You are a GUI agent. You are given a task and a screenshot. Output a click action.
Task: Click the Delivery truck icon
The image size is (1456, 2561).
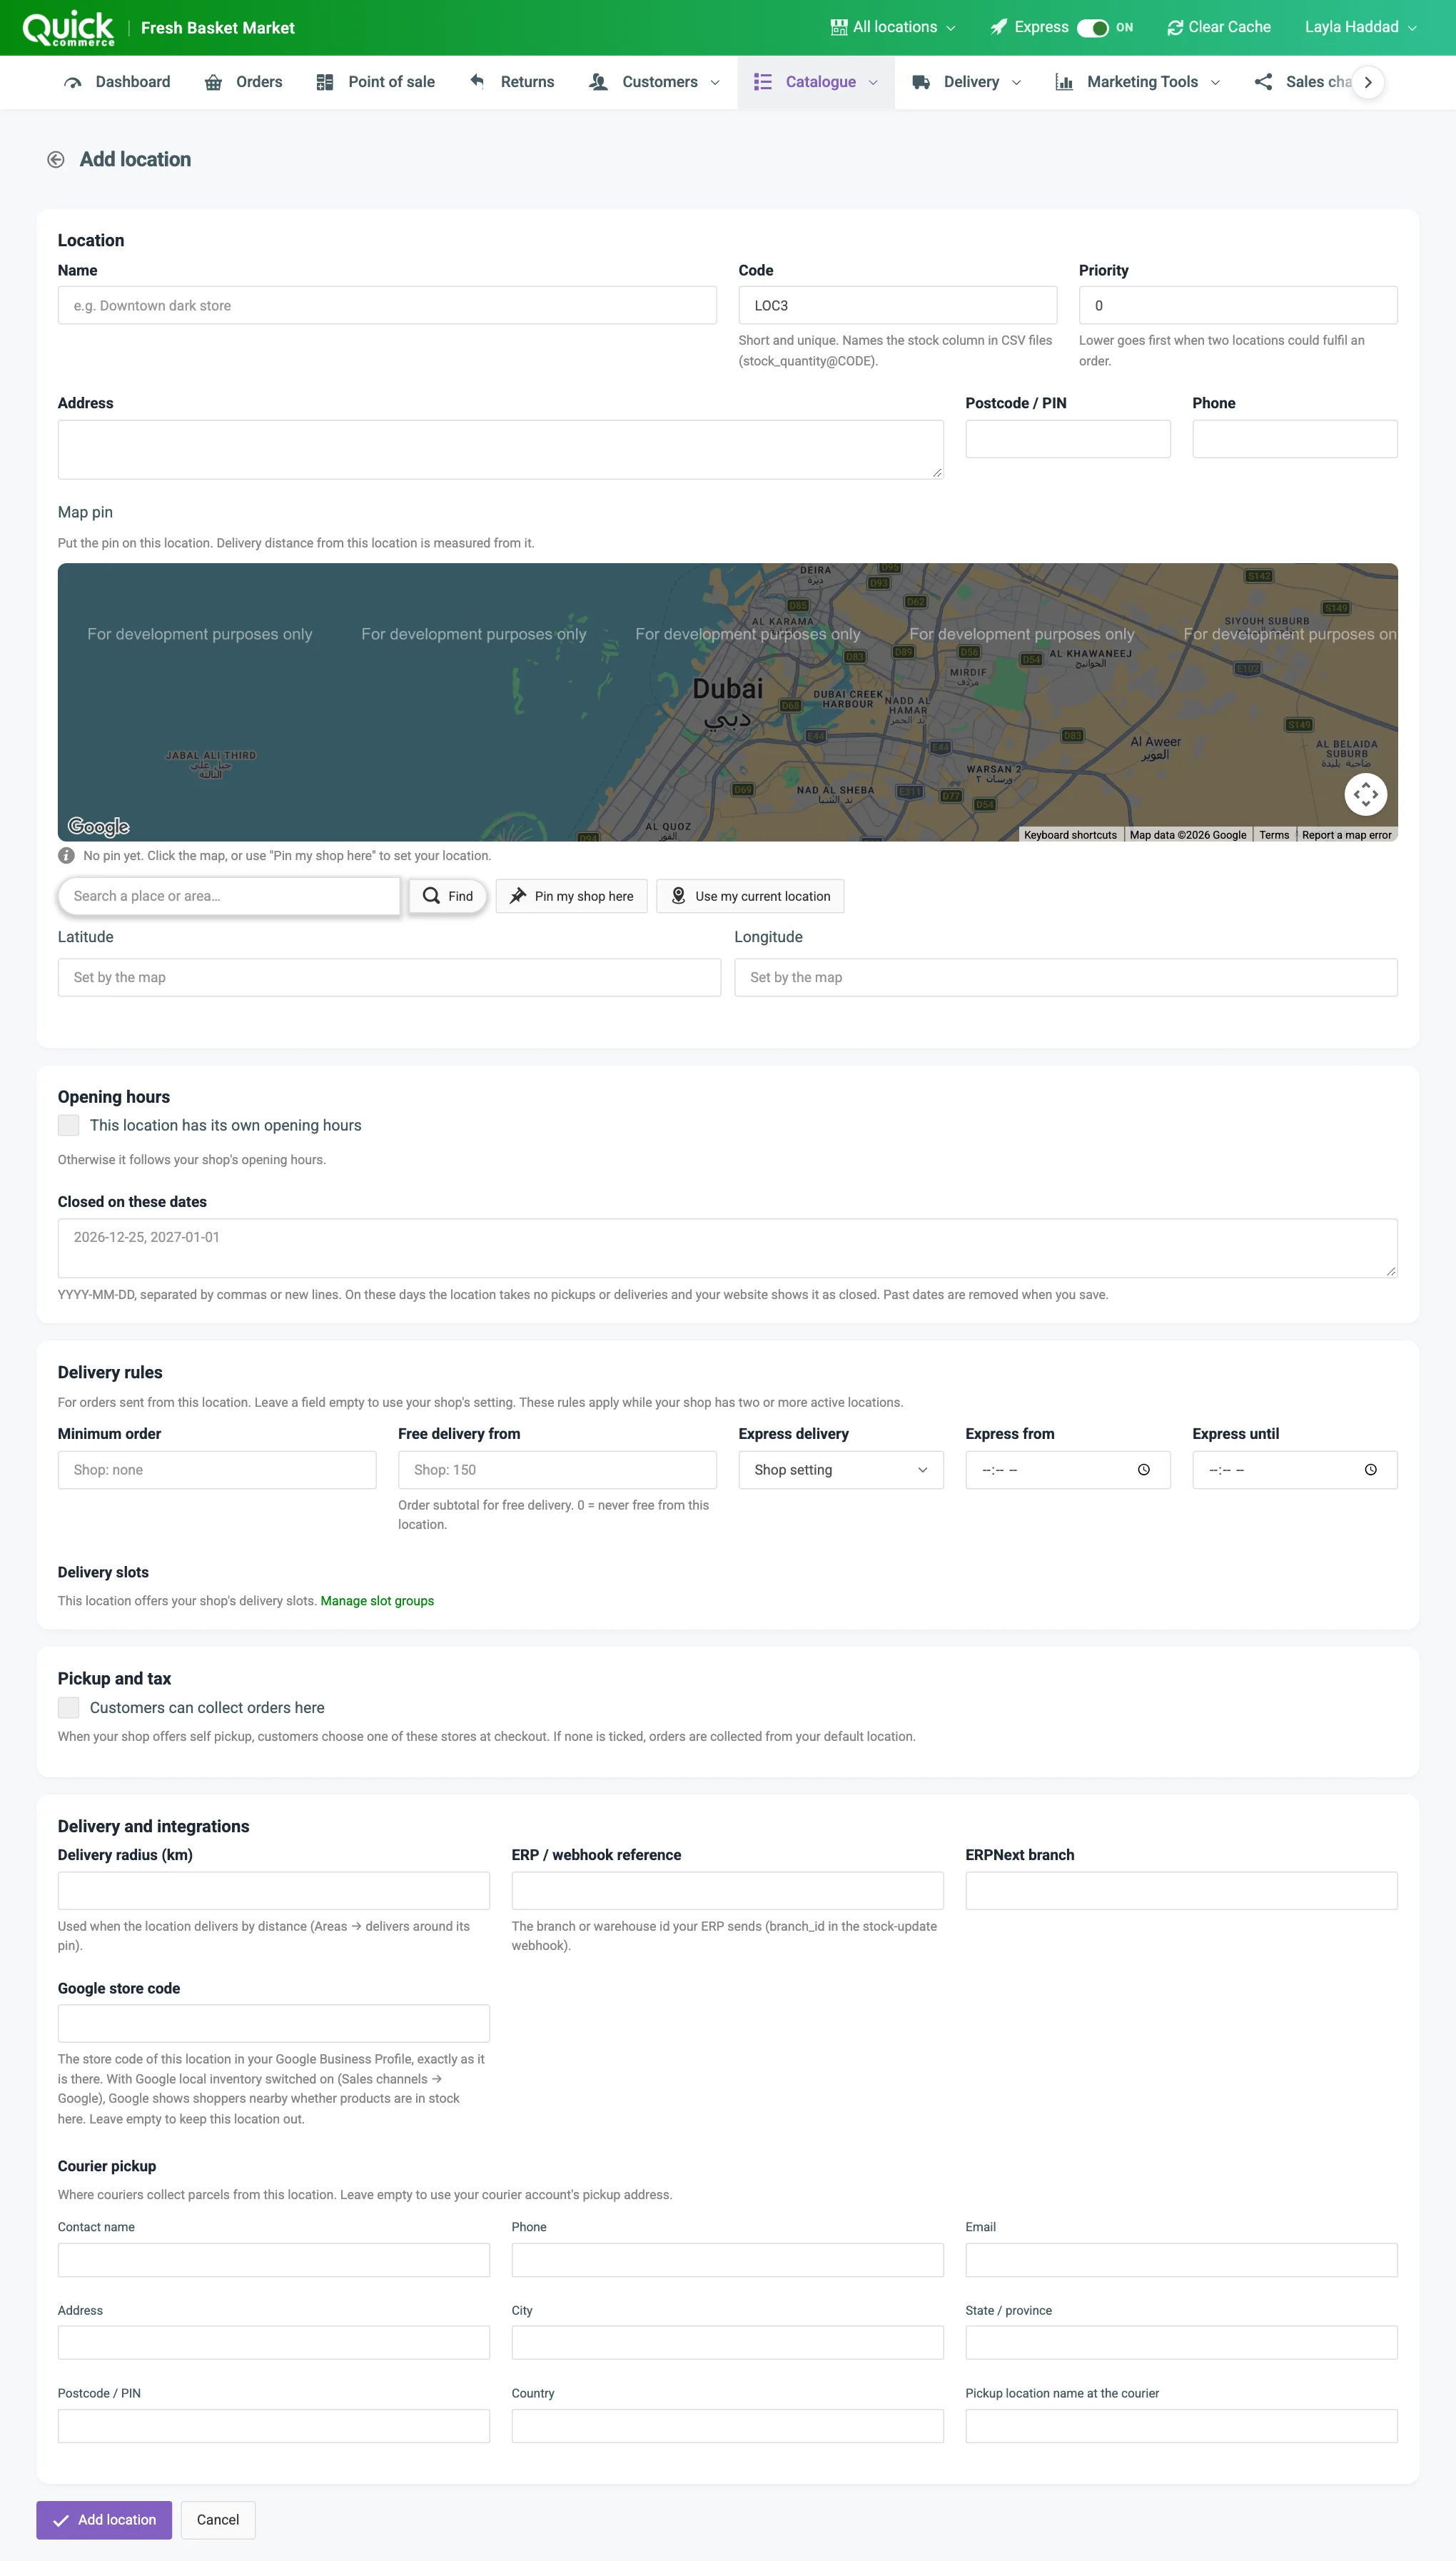pyautogui.click(x=921, y=82)
